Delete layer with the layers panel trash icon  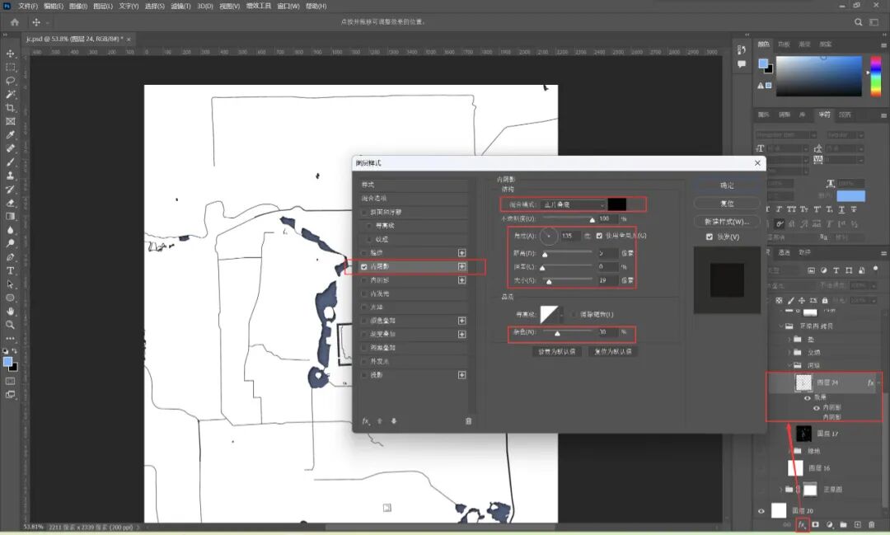(872, 525)
